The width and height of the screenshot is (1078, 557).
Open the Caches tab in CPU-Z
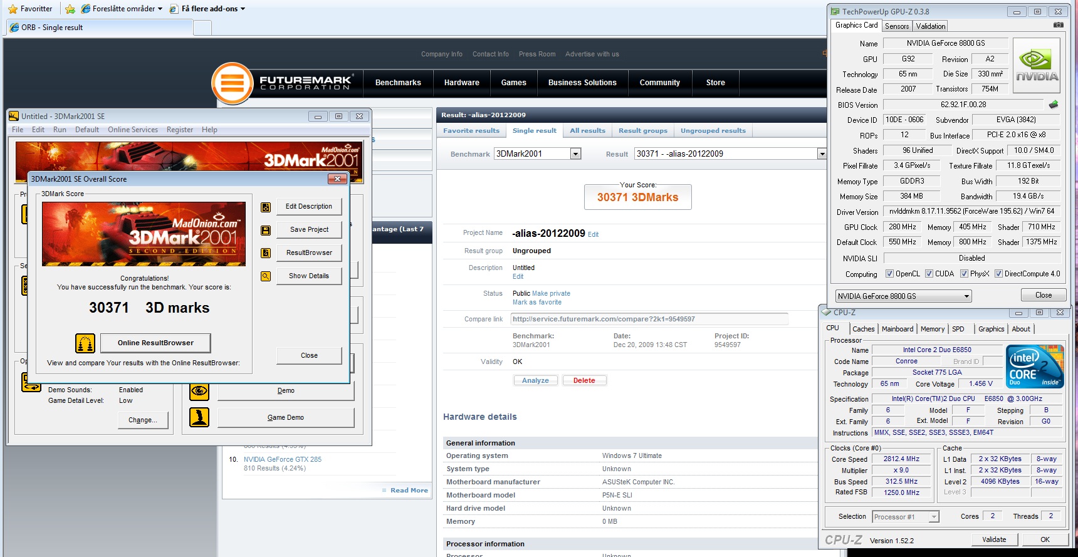tap(863, 329)
